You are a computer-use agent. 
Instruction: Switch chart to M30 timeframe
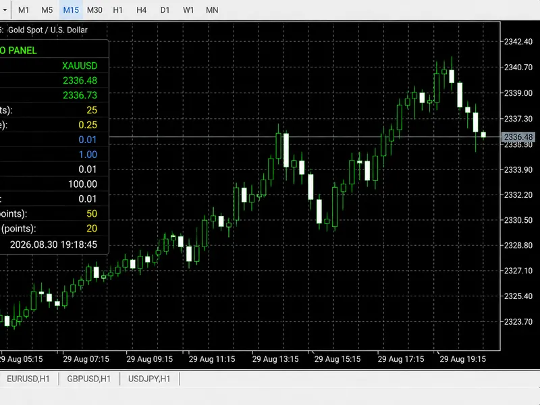point(94,10)
